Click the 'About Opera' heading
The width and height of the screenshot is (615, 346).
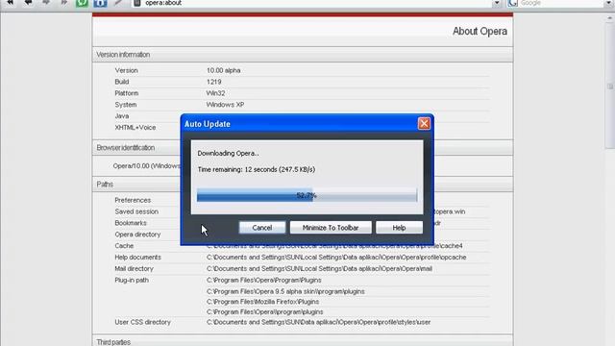click(x=480, y=32)
